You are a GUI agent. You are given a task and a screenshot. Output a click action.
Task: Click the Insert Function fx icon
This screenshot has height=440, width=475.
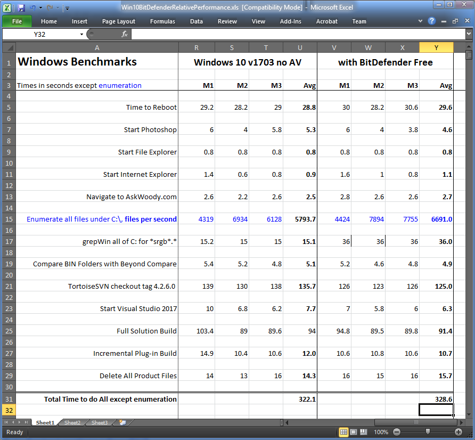[125, 34]
